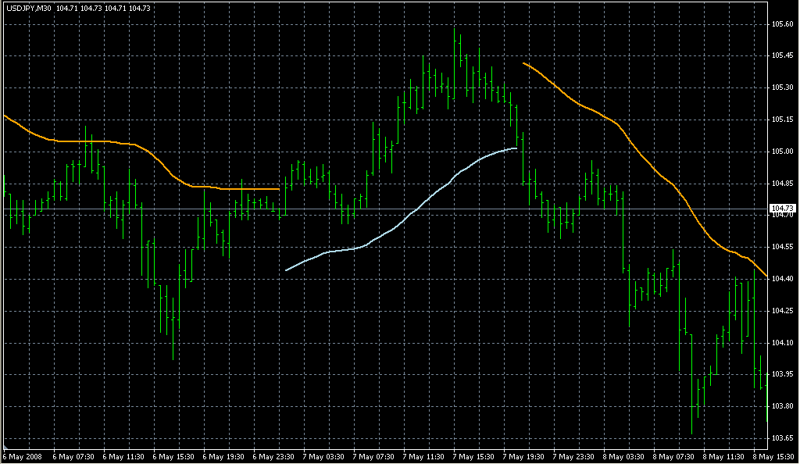Image resolution: width=800 pixels, height=464 pixels.
Task: Click the 7 May 07:30 time label
Action: [x=374, y=456]
